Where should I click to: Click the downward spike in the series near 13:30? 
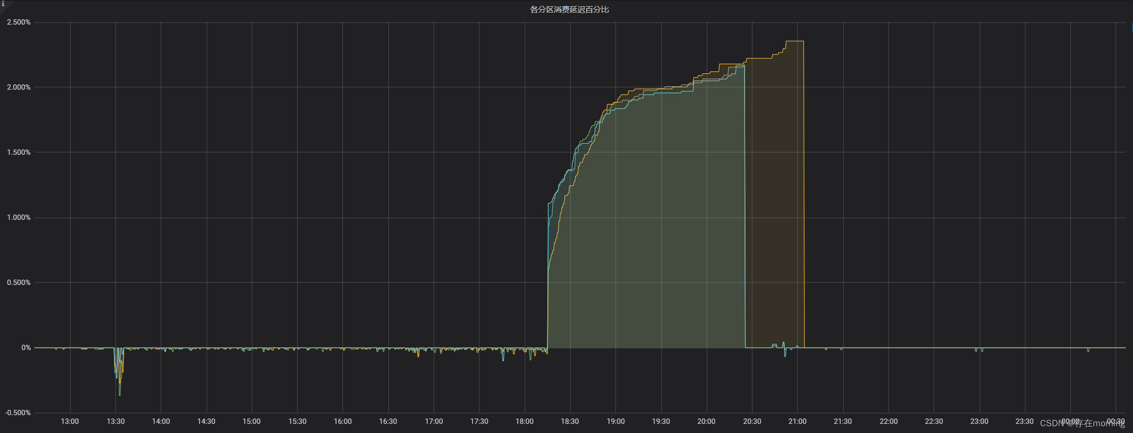tap(119, 371)
